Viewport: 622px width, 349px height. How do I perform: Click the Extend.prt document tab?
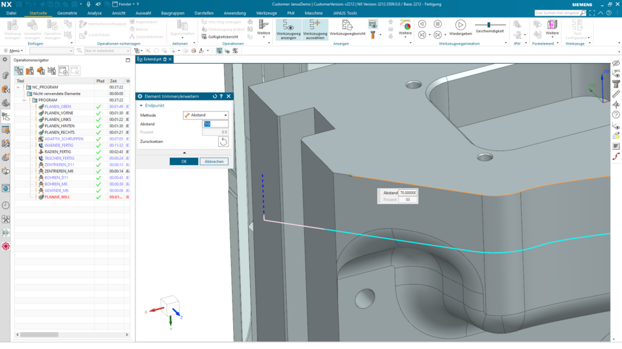[x=152, y=59]
